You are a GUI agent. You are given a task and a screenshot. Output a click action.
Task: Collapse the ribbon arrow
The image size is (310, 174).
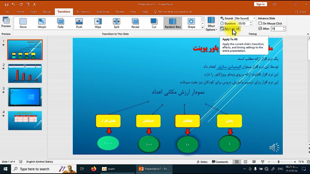[308, 34]
